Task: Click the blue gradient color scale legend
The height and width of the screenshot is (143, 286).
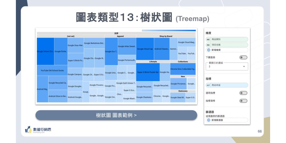Action: (x=169, y=30)
